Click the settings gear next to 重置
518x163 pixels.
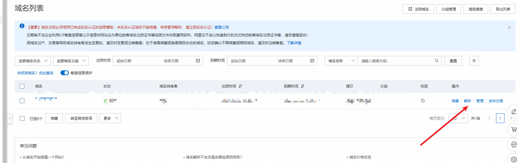click(474, 61)
